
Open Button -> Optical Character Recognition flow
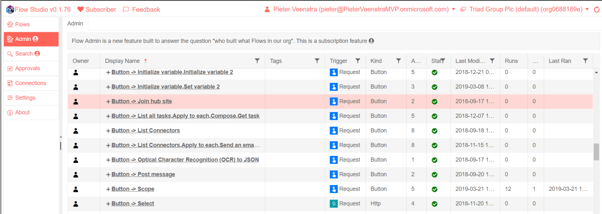point(185,160)
